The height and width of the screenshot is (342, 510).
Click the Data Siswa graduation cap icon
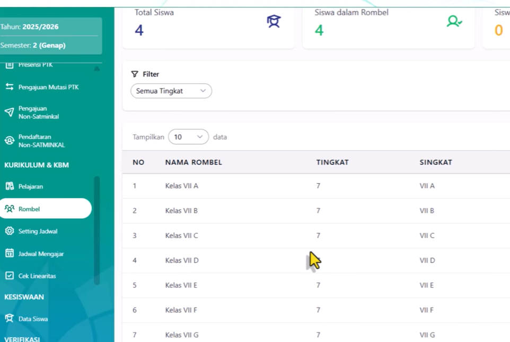pyautogui.click(x=10, y=319)
